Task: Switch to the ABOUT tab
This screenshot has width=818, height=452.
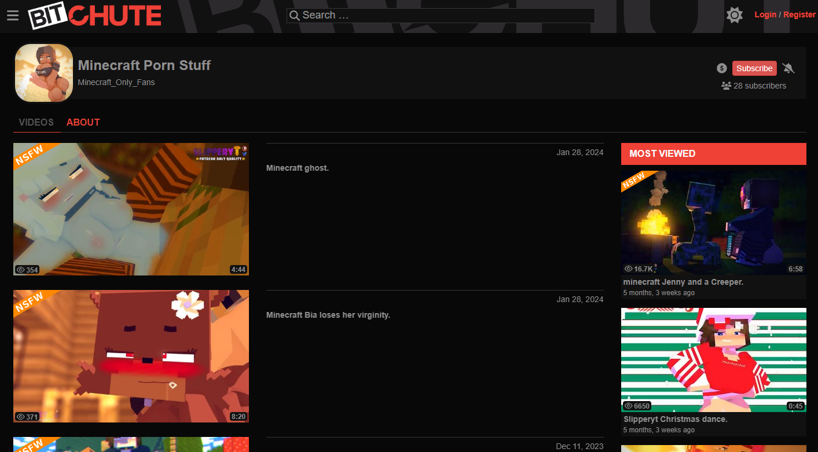Action: coord(83,122)
